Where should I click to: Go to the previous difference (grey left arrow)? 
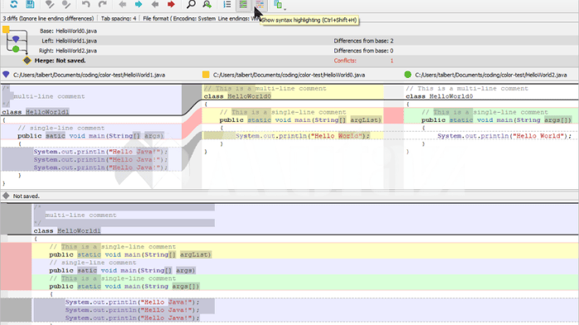point(122,4)
